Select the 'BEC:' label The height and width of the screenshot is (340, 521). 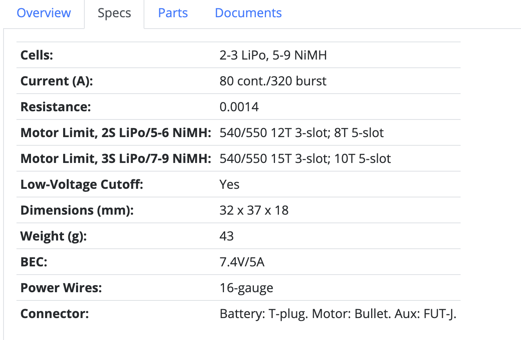click(x=33, y=262)
